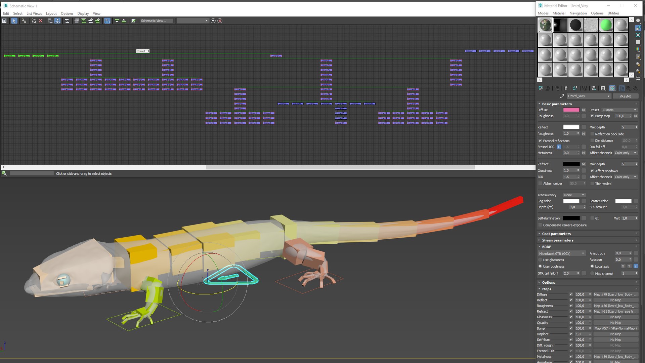Choose the Connect link tool

pyautogui.click(x=24, y=21)
